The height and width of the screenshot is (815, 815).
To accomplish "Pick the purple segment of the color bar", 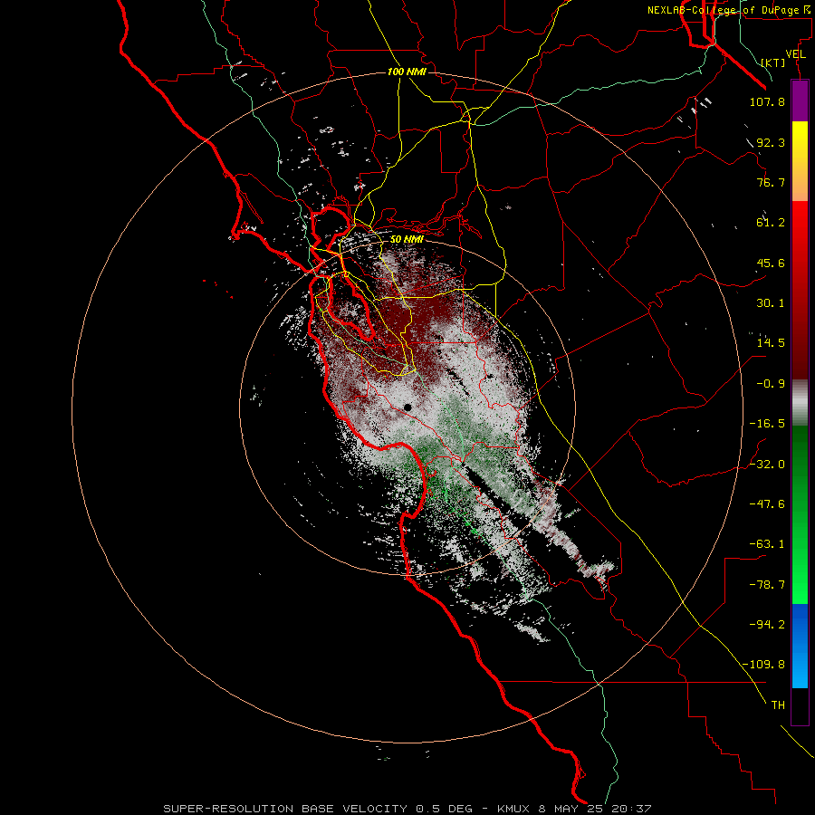I will [800, 101].
